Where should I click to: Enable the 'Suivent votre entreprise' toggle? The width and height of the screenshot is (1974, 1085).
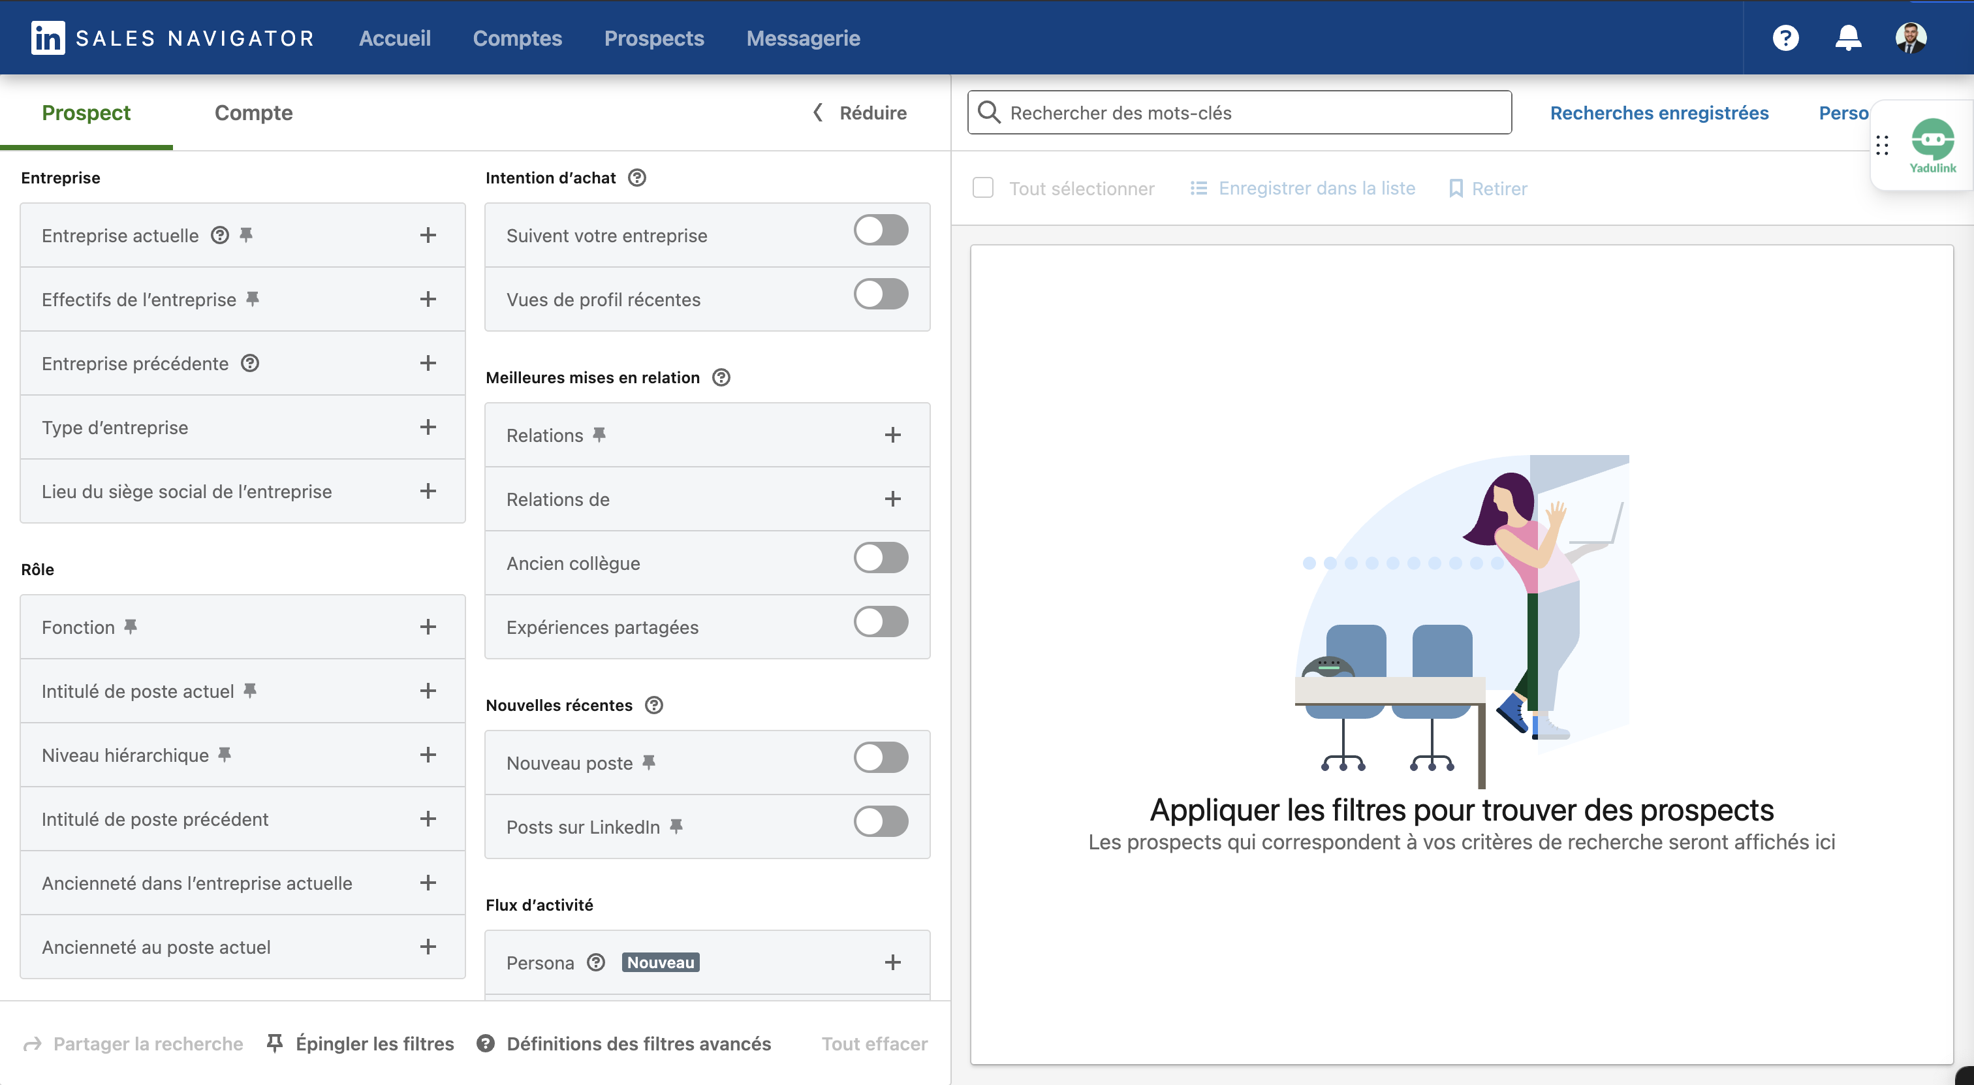(x=881, y=230)
